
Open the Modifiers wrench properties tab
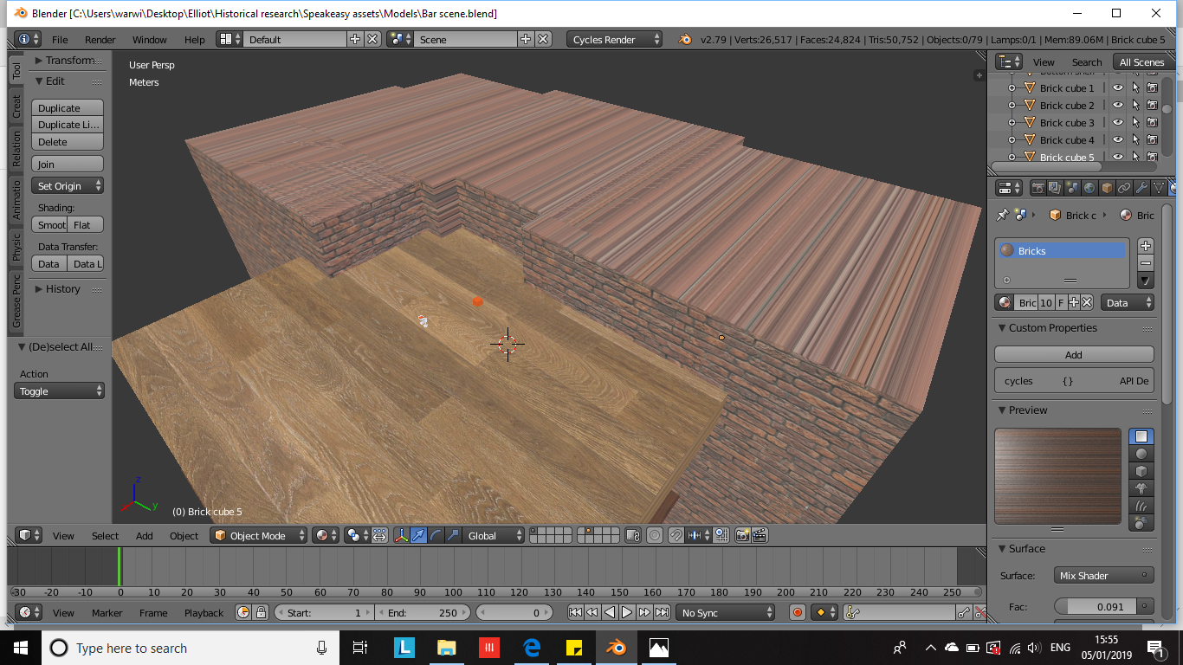(x=1141, y=188)
